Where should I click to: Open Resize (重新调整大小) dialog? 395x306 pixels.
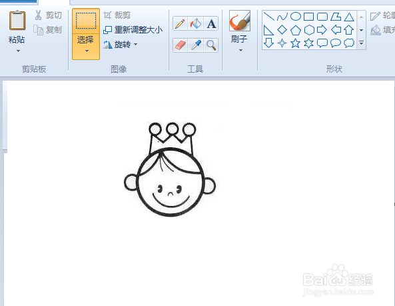(133, 30)
